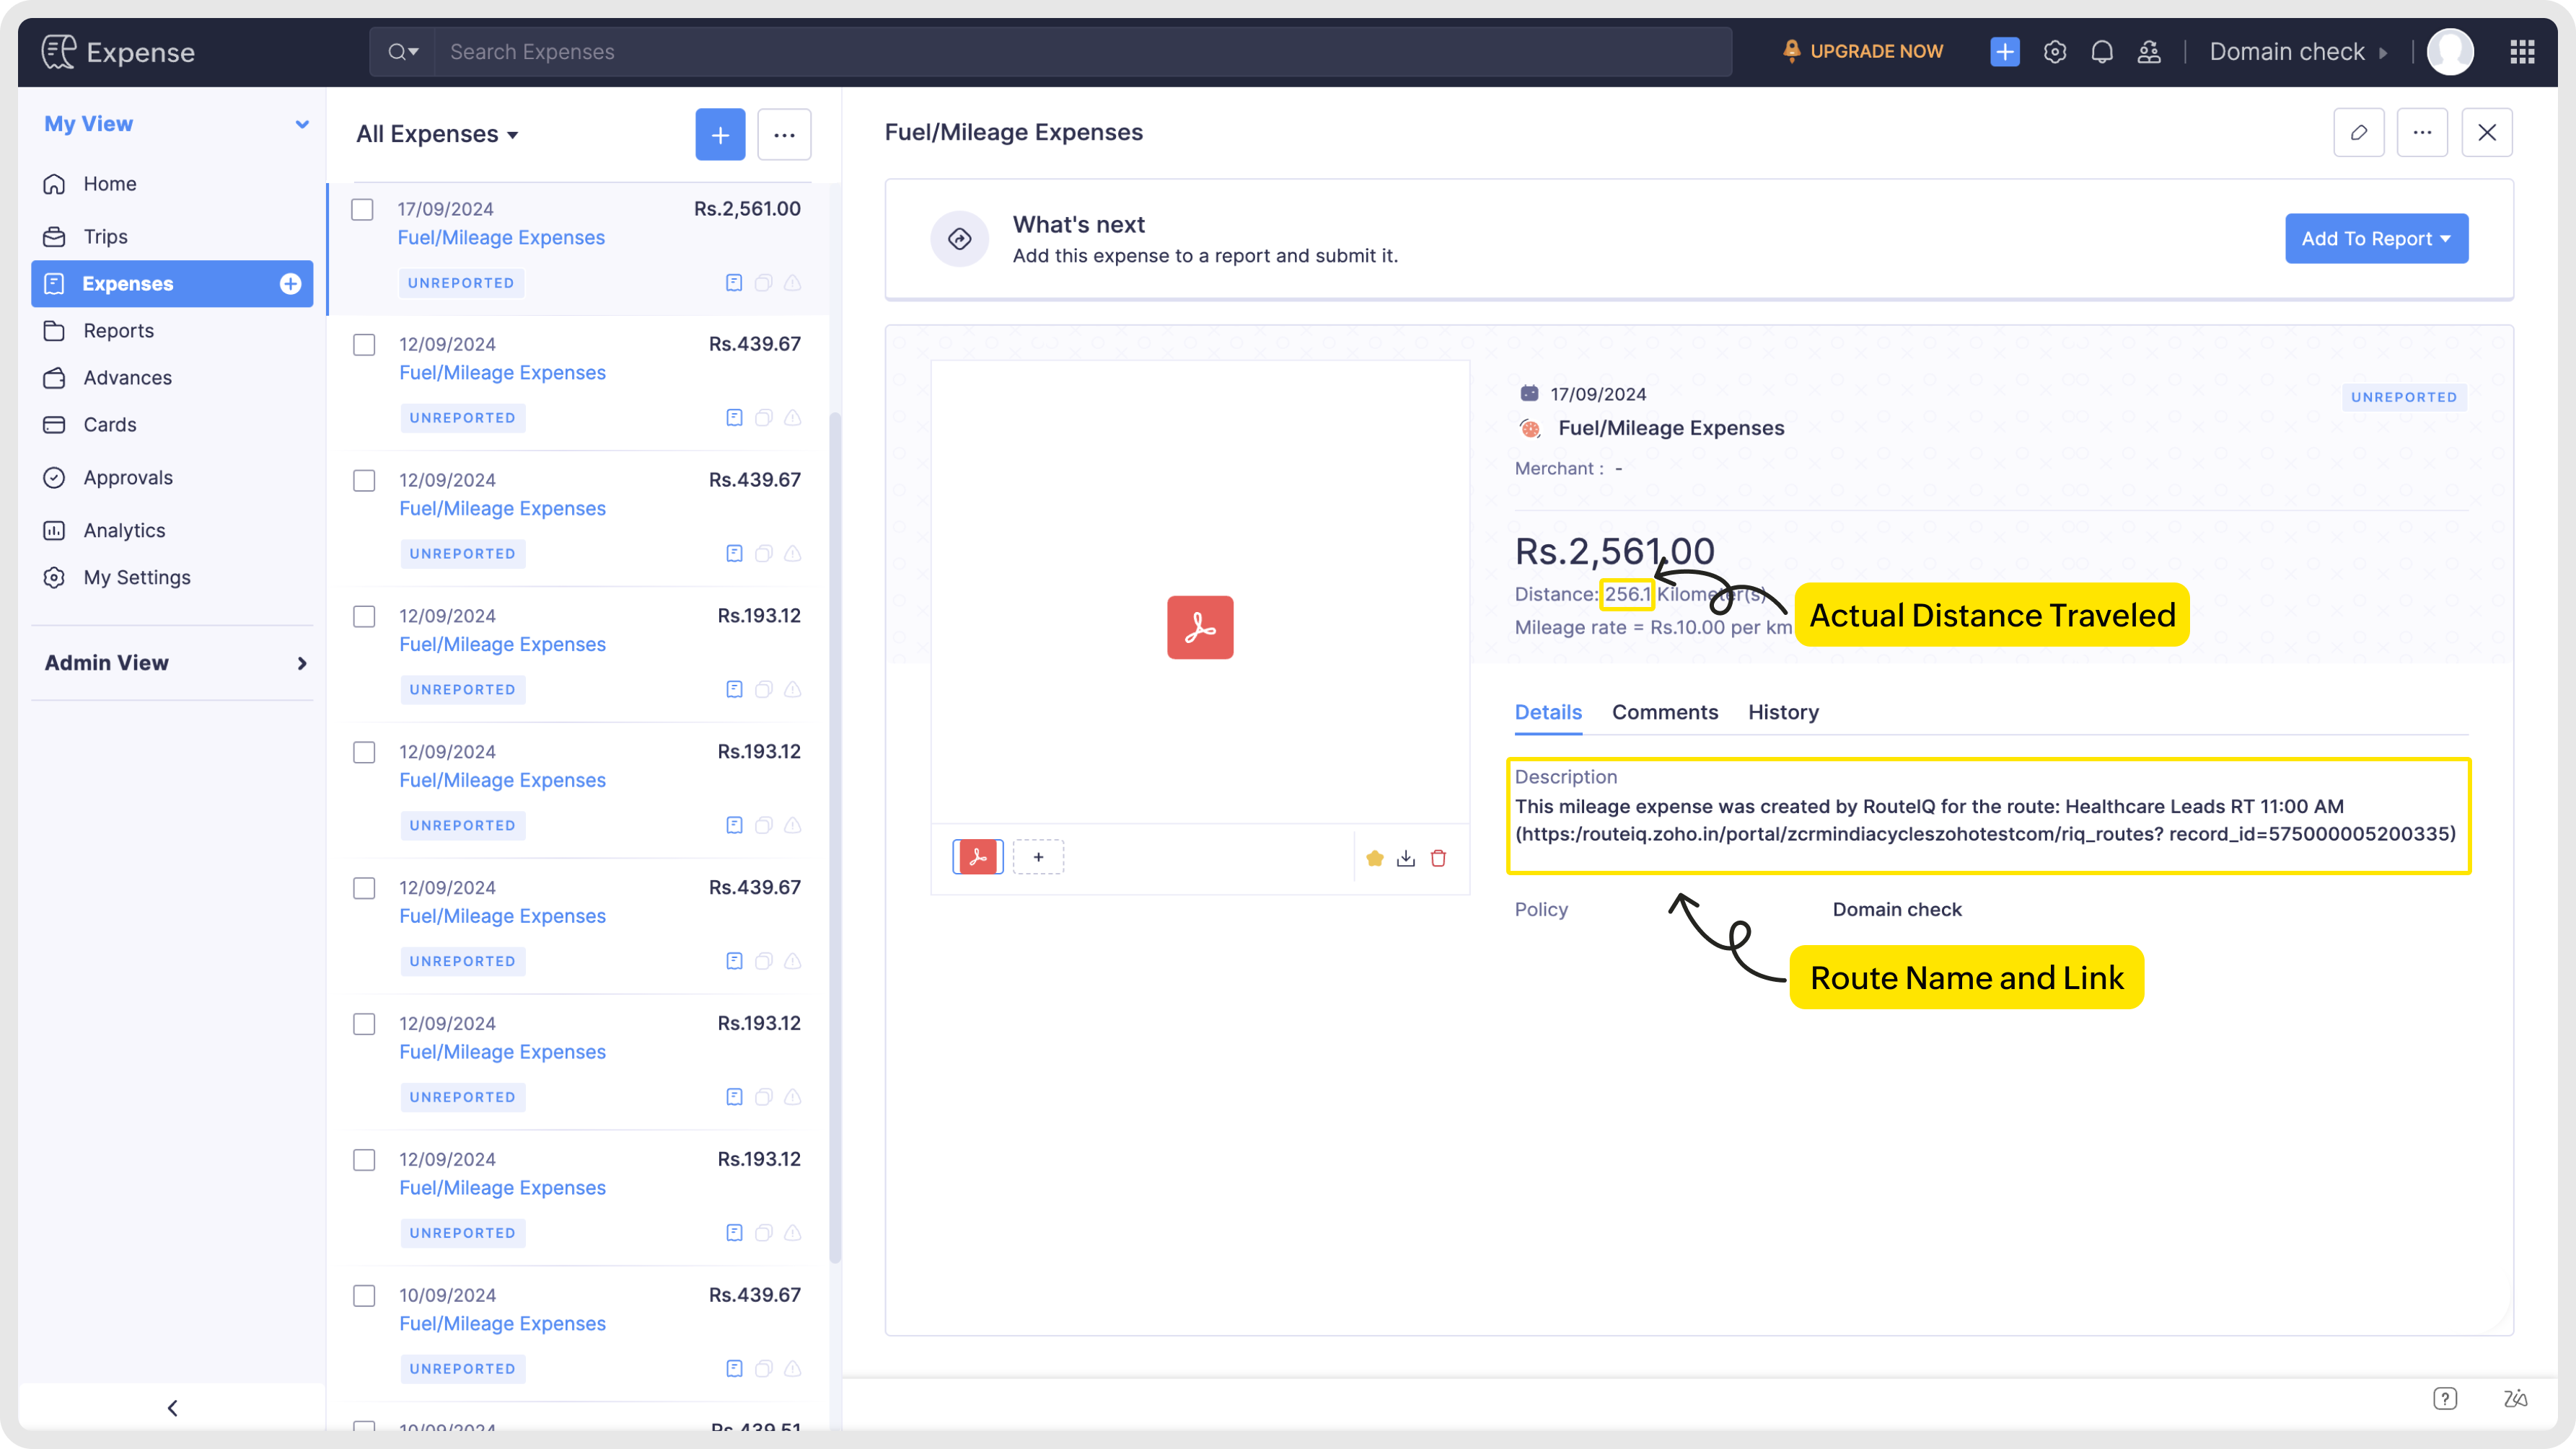The image size is (2576, 1449).
Task: Close the expense detail panel
Action: 2486,133
